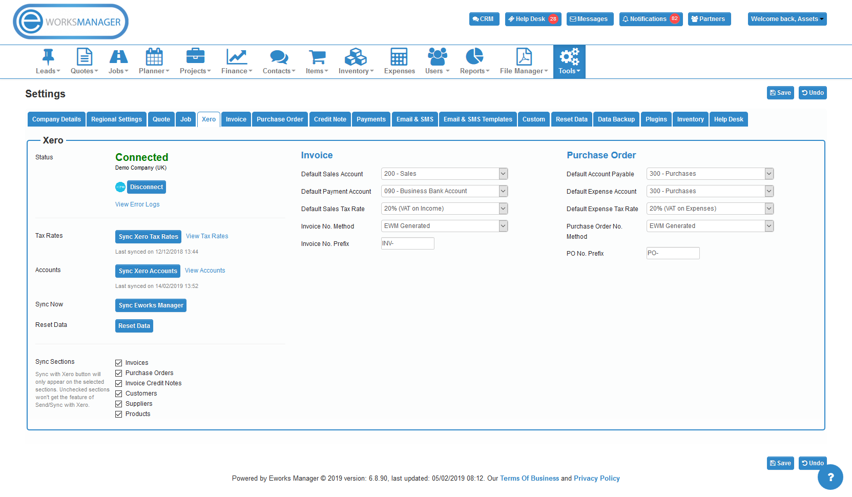Switch to the Email & SMS Templates tab
Viewport: 852px width, 497px height.
tap(477, 119)
